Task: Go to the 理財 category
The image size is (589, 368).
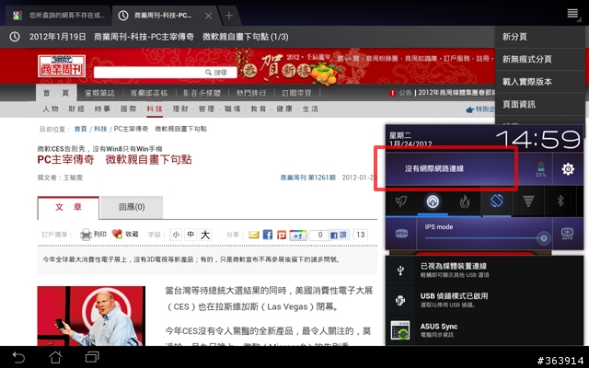Action: pyautogui.click(x=180, y=109)
